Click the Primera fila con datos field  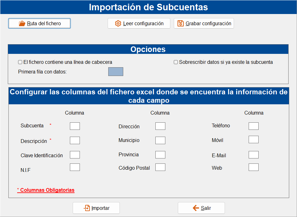(116, 72)
